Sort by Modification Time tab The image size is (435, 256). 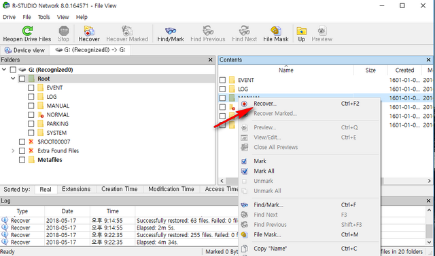[171, 189]
